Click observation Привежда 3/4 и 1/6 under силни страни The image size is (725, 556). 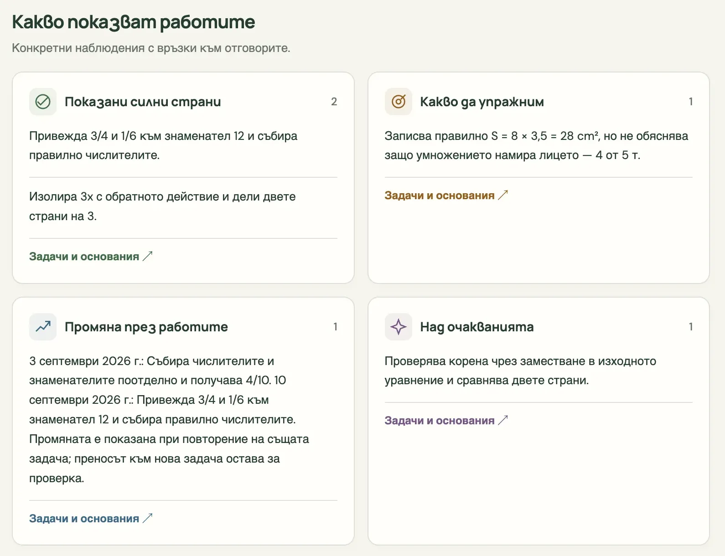coord(163,145)
